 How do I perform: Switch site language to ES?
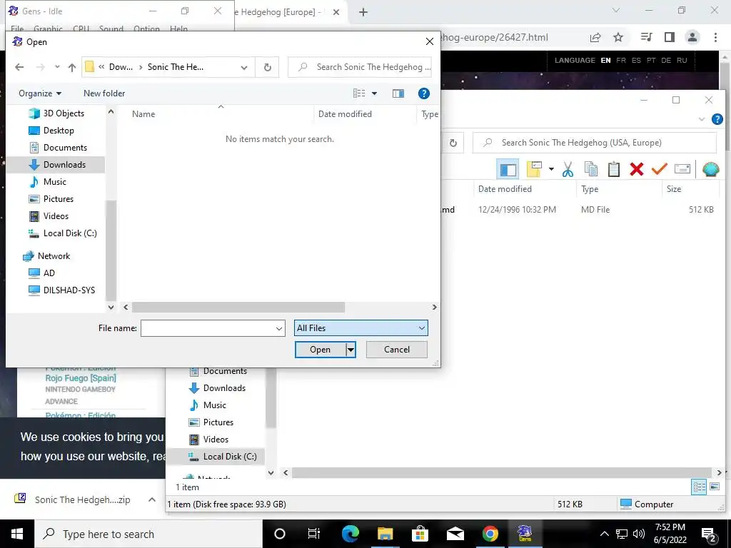[x=636, y=61]
